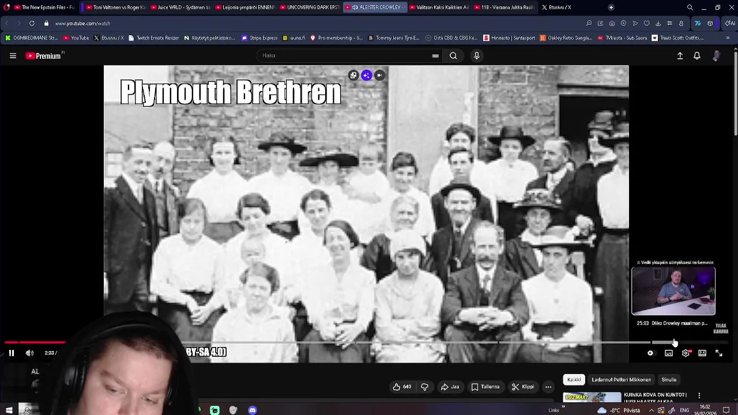738x415 pixels.
Task: Open the Stripe Express bookmark
Action: coord(259,38)
